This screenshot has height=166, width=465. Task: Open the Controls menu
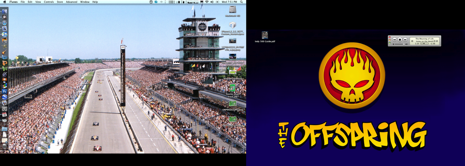click(49, 2)
